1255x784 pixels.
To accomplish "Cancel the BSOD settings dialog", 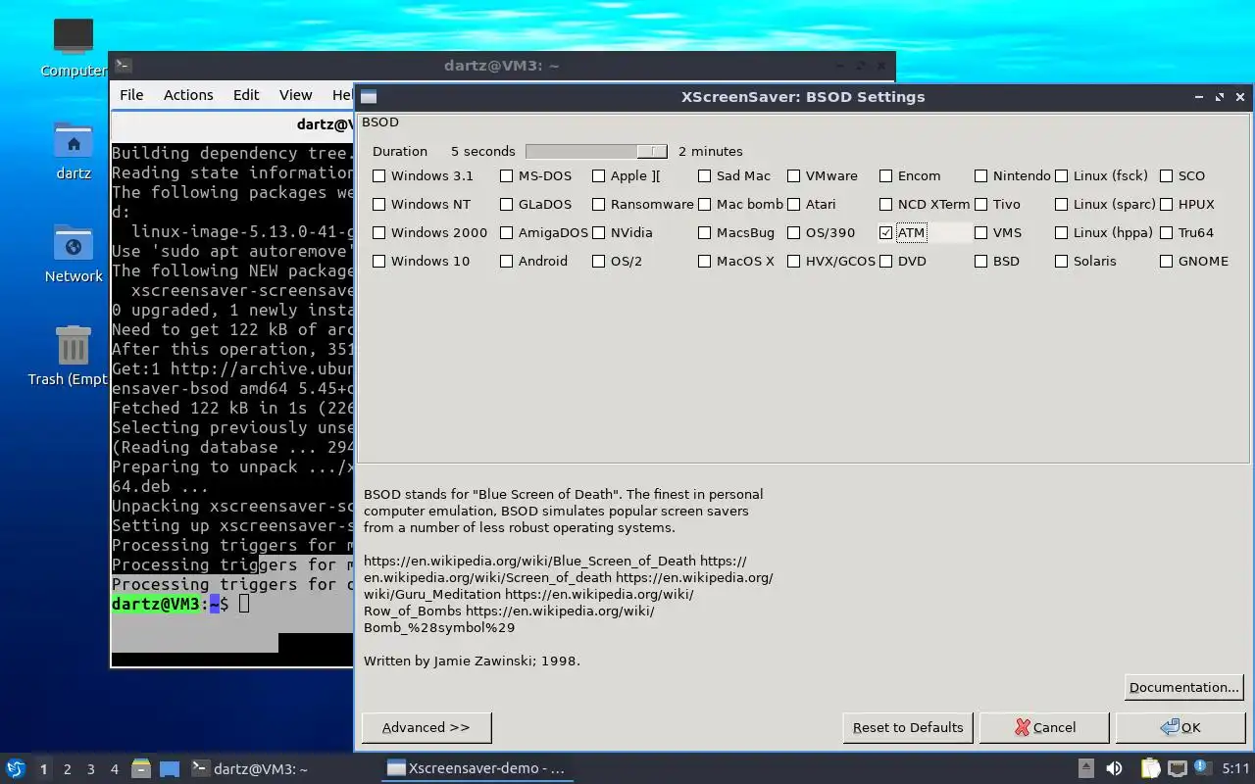I will pos(1044,728).
